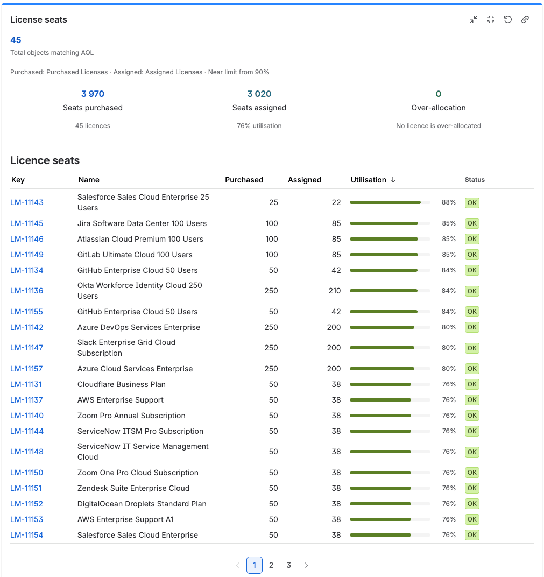Open licence LM-11131

(26, 384)
